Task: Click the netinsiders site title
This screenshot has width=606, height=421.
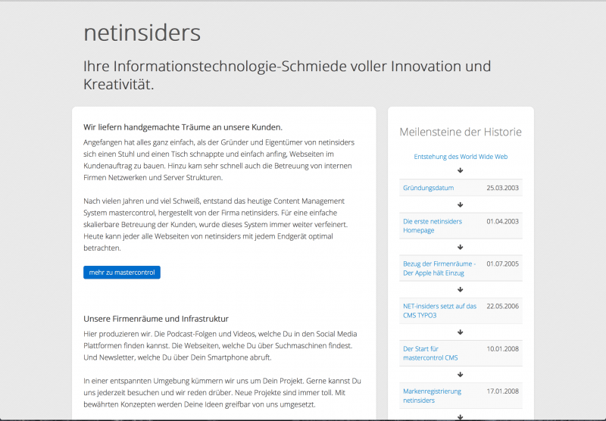Action: point(142,33)
